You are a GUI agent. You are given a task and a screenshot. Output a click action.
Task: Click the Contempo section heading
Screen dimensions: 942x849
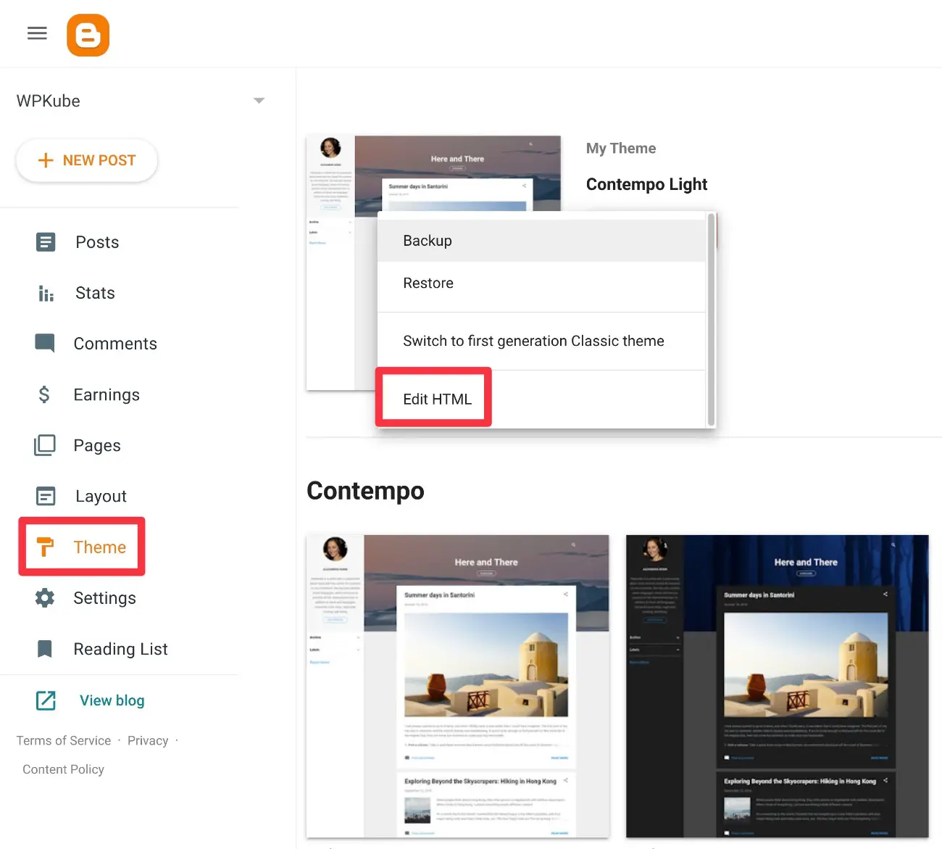(x=365, y=491)
